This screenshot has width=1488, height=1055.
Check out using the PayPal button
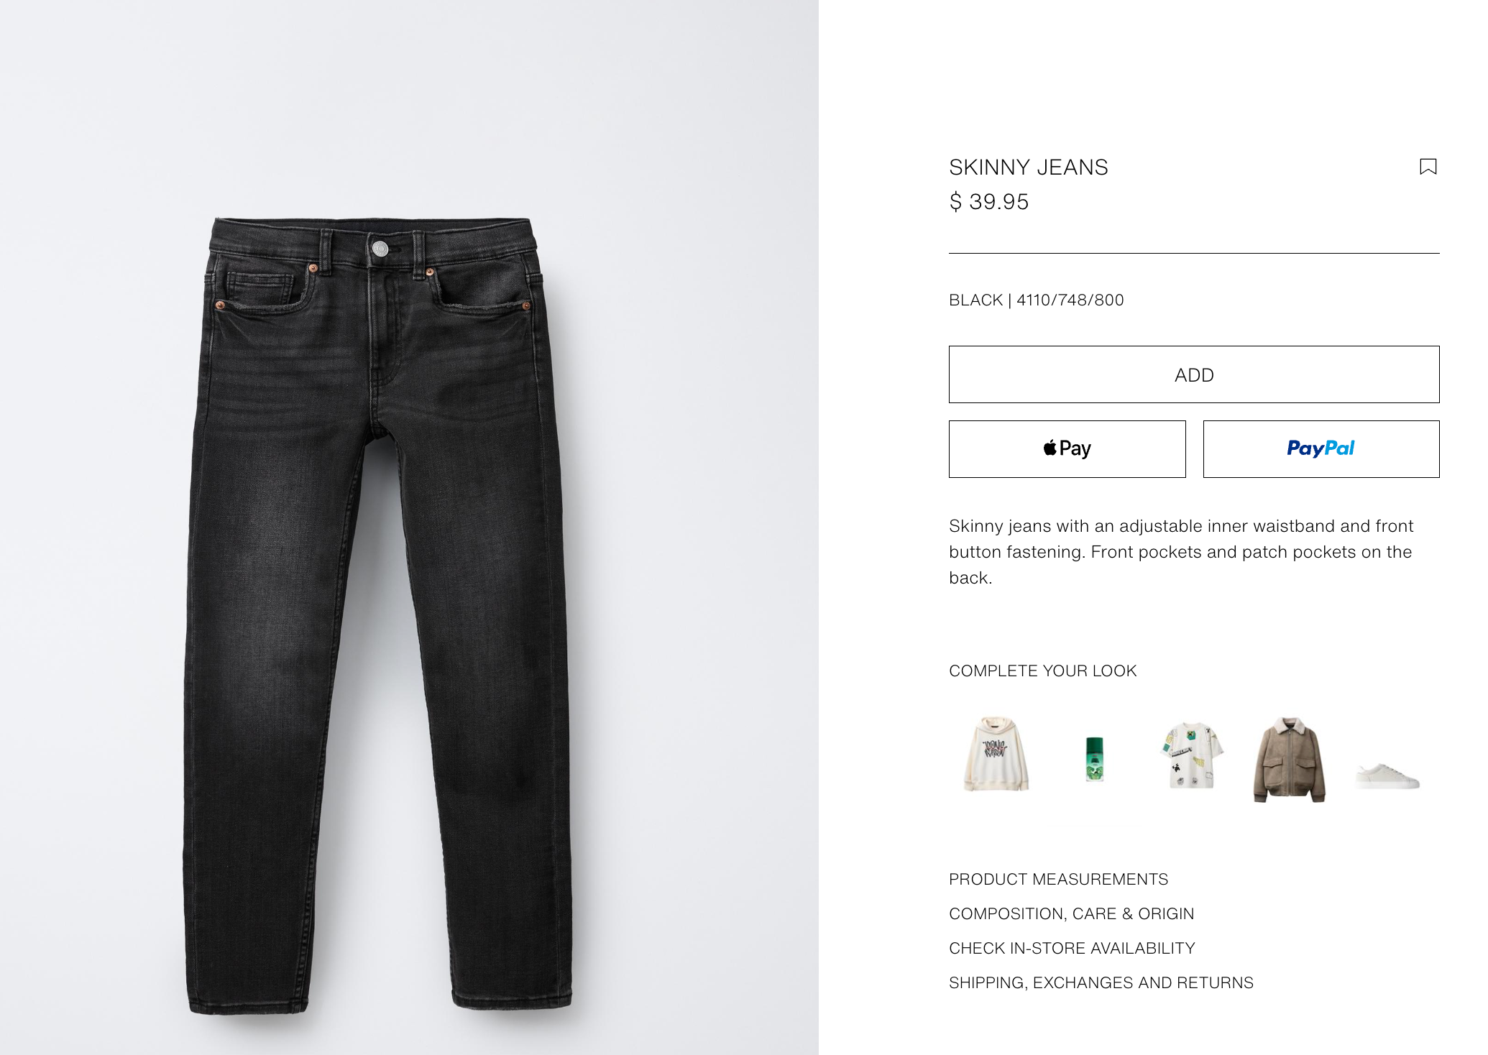[x=1321, y=449]
